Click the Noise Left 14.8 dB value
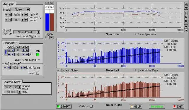 [171, 50]
